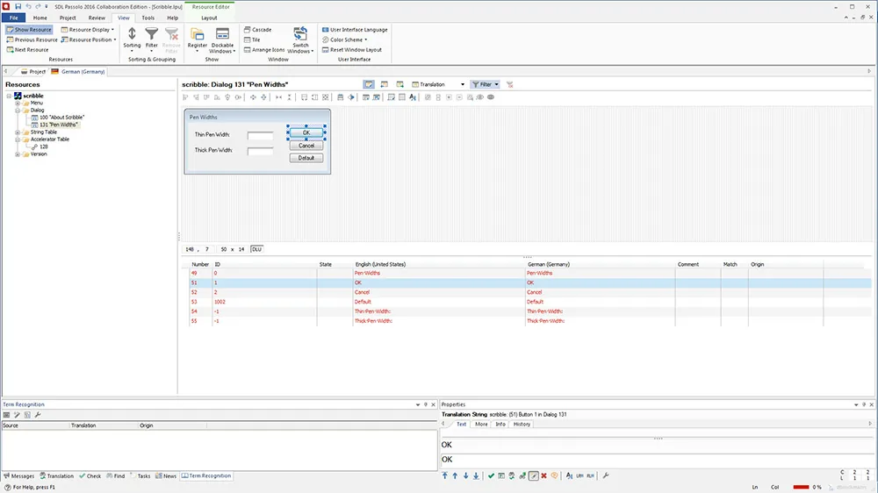
Task: Select the German 'Cancel' translation cell
Action: pos(600,292)
